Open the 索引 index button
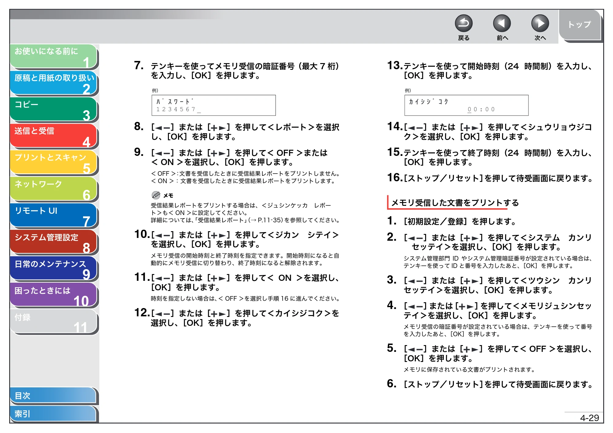This screenshot has width=613, height=433. coord(54,414)
